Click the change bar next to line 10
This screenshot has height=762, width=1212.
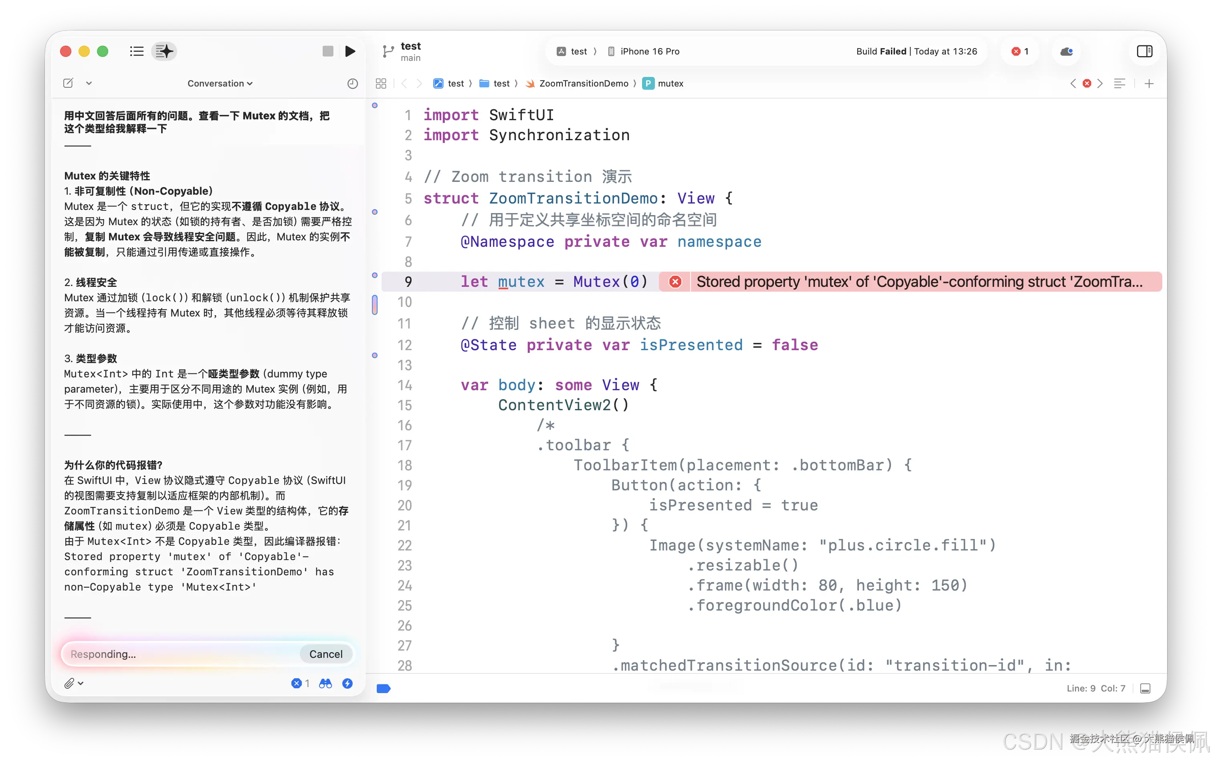pos(374,305)
